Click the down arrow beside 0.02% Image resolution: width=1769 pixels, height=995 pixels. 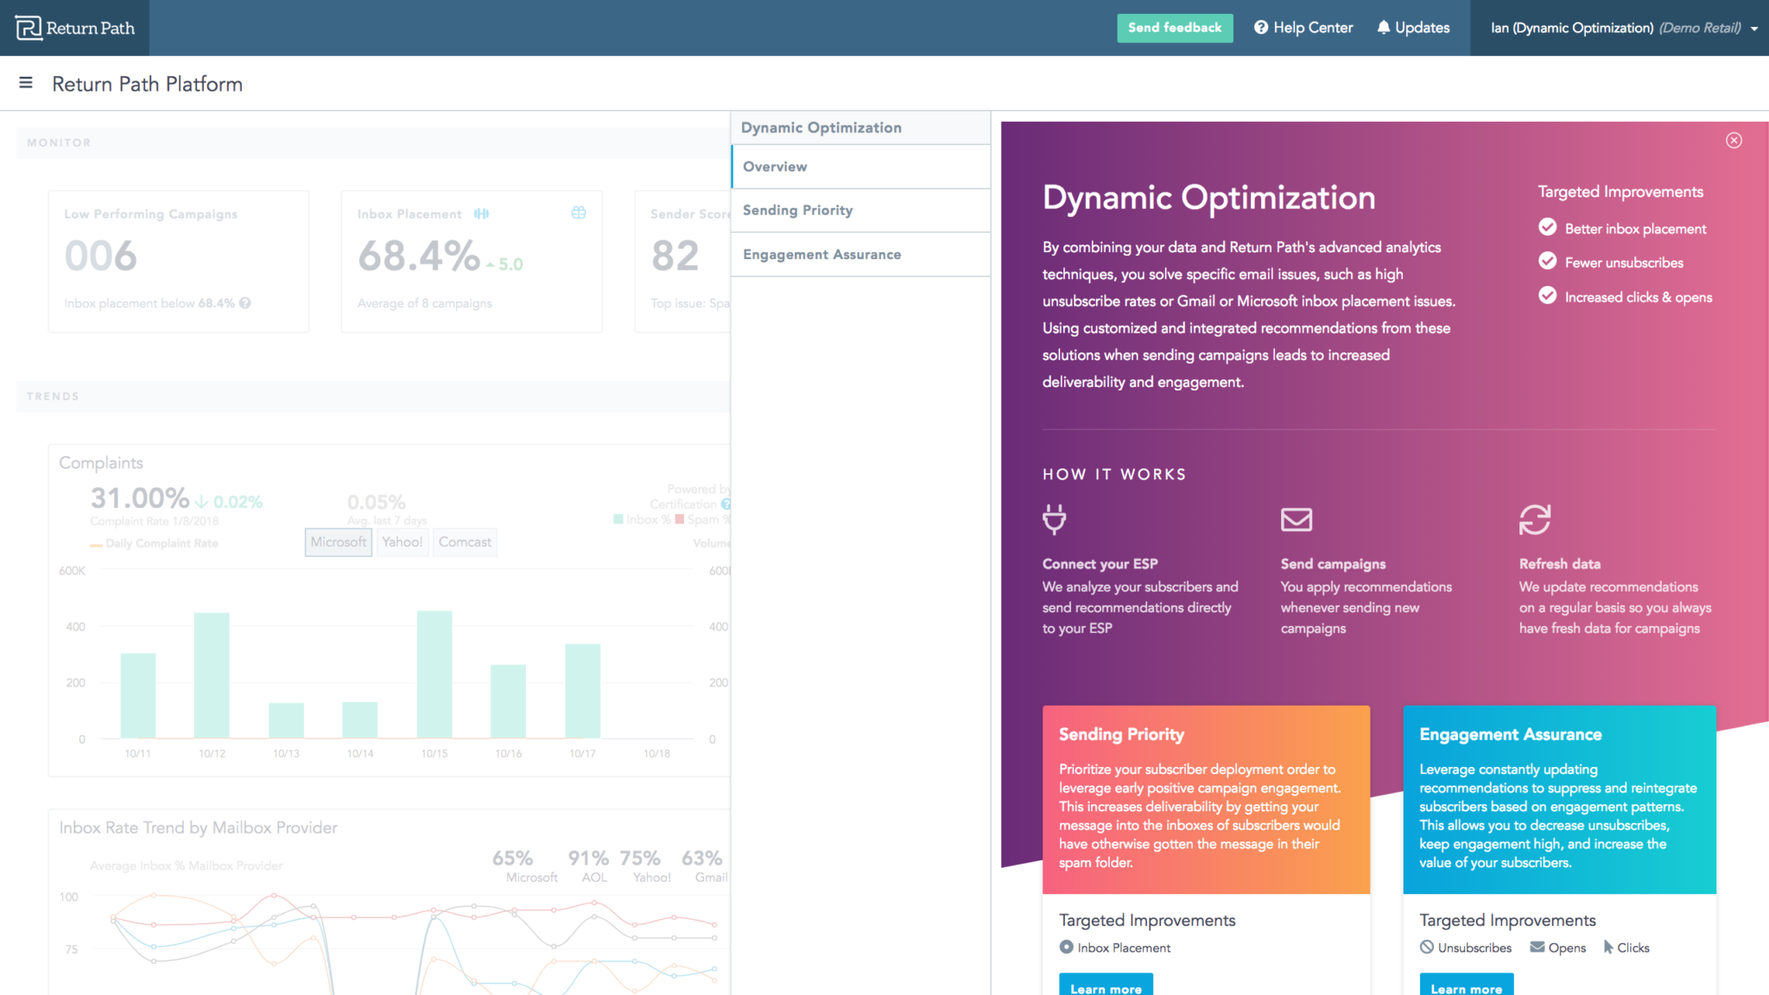click(201, 502)
